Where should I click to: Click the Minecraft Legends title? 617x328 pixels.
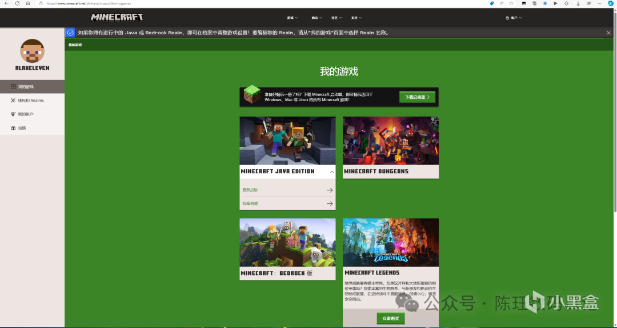coord(372,273)
